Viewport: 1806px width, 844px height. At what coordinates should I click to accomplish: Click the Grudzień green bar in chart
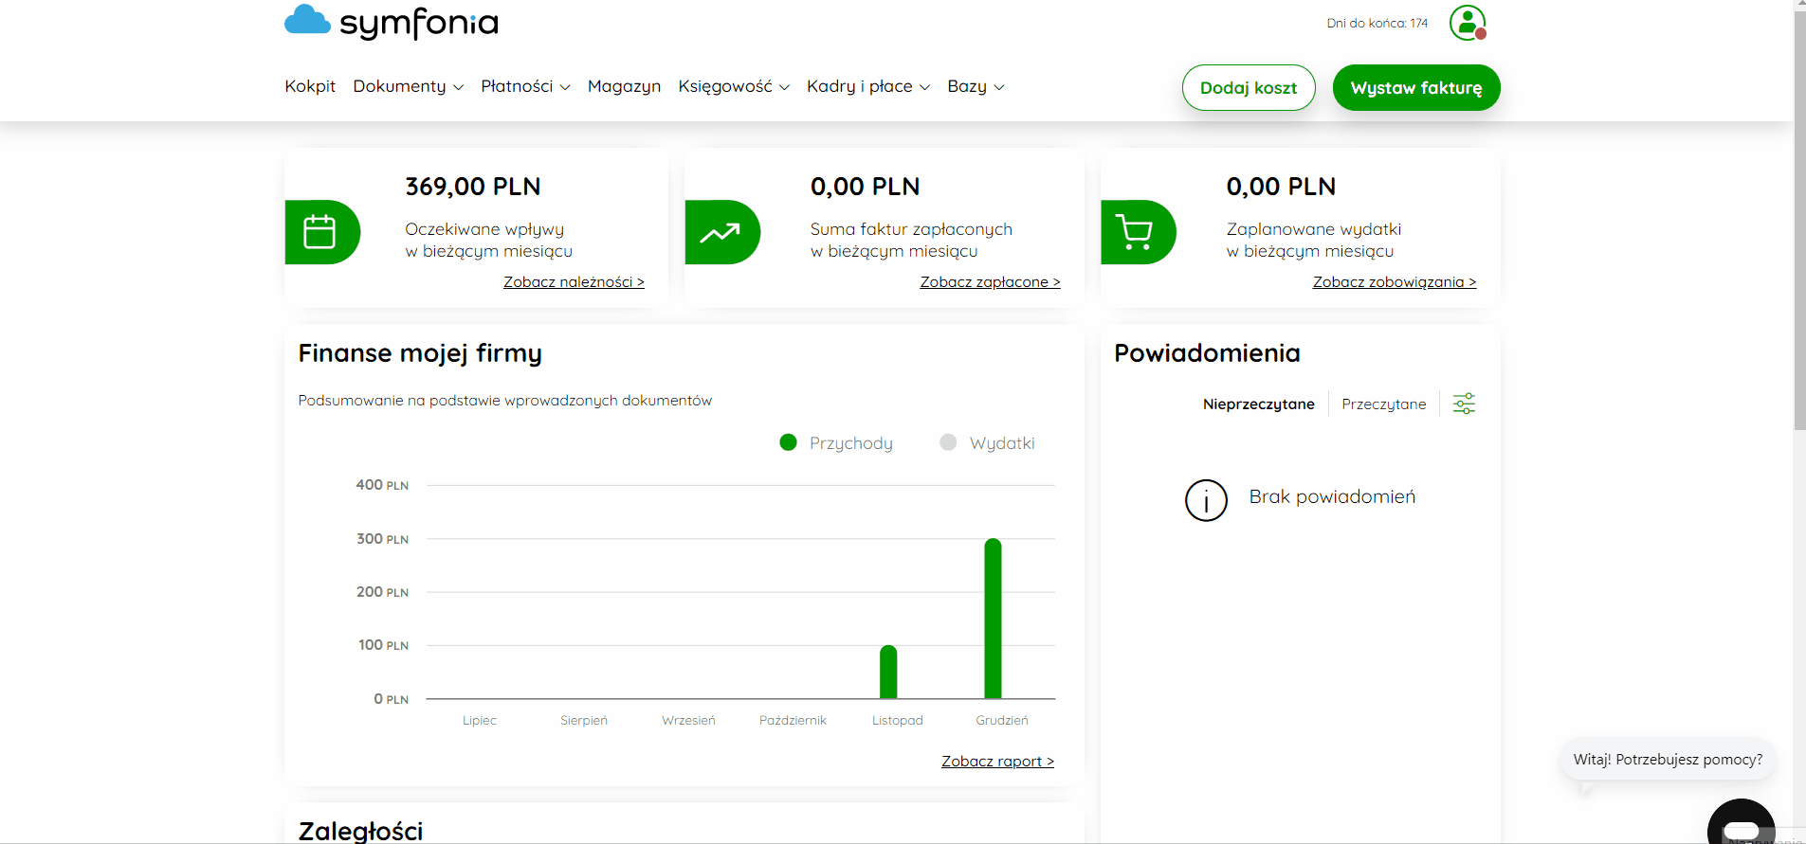point(993,619)
